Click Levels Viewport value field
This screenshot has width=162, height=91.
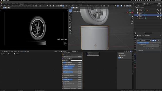click(153, 45)
